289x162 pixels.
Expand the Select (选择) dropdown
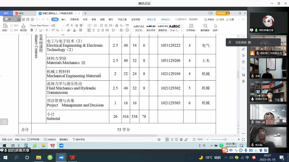pyautogui.click(x=216, y=30)
